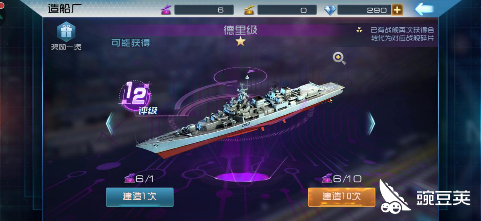Click the gold plus to add diamonds
The width and height of the screenshot is (481, 221).
click(397, 10)
